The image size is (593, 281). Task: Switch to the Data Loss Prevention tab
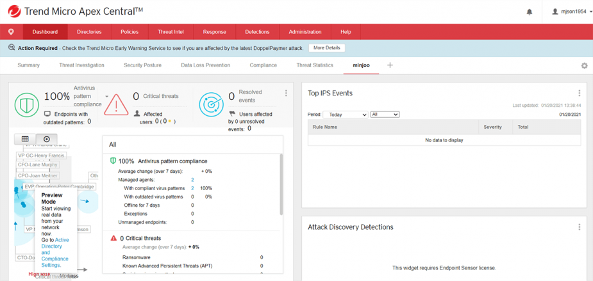[x=205, y=65]
